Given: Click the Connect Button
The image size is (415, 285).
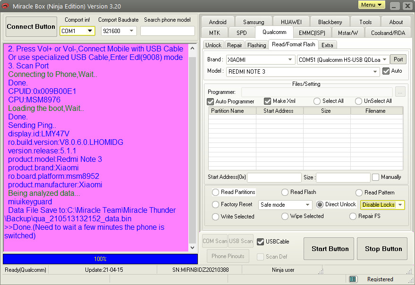Looking at the screenshot, I should (x=31, y=27).
